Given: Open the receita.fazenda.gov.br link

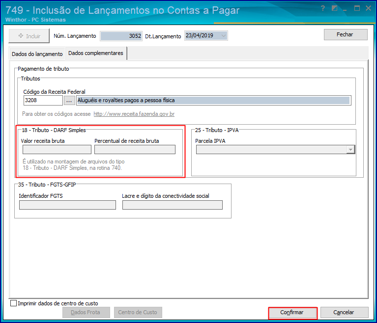Looking at the screenshot, I should point(134,114).
